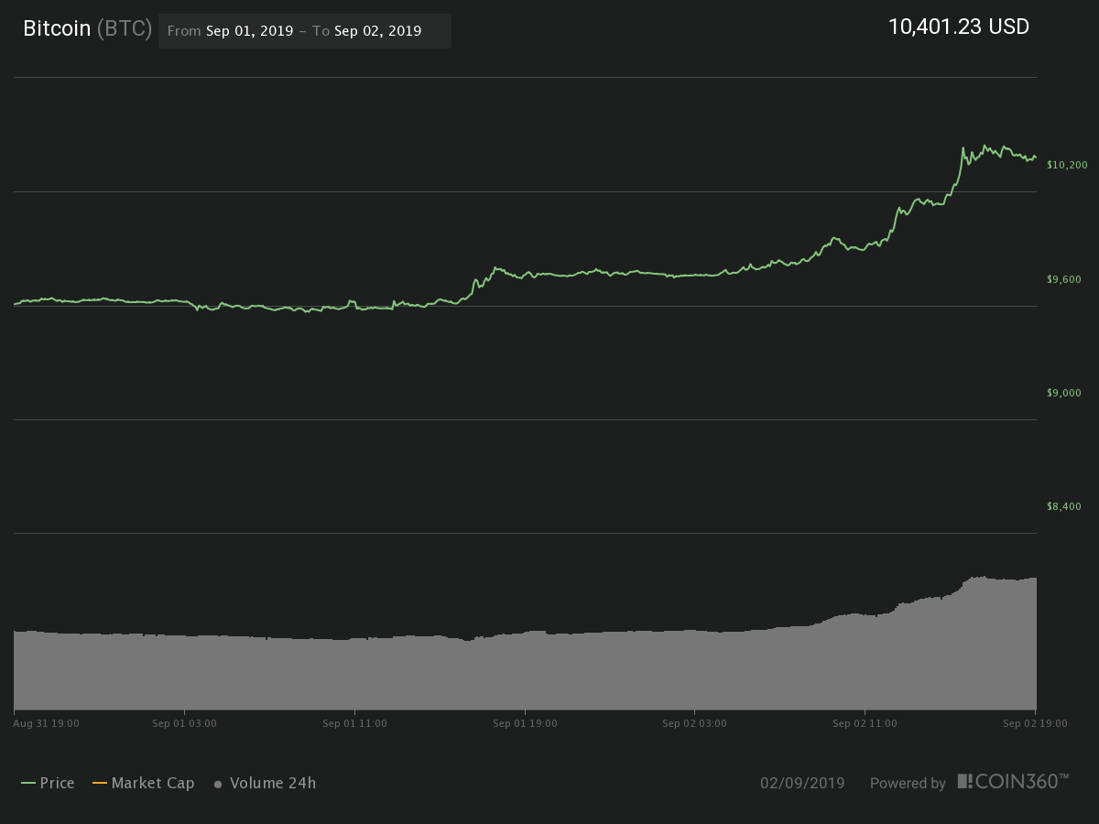Click the Bitcoin title text
The height and width of the screenshot is (824, 1099).
(x=57, y=28)
